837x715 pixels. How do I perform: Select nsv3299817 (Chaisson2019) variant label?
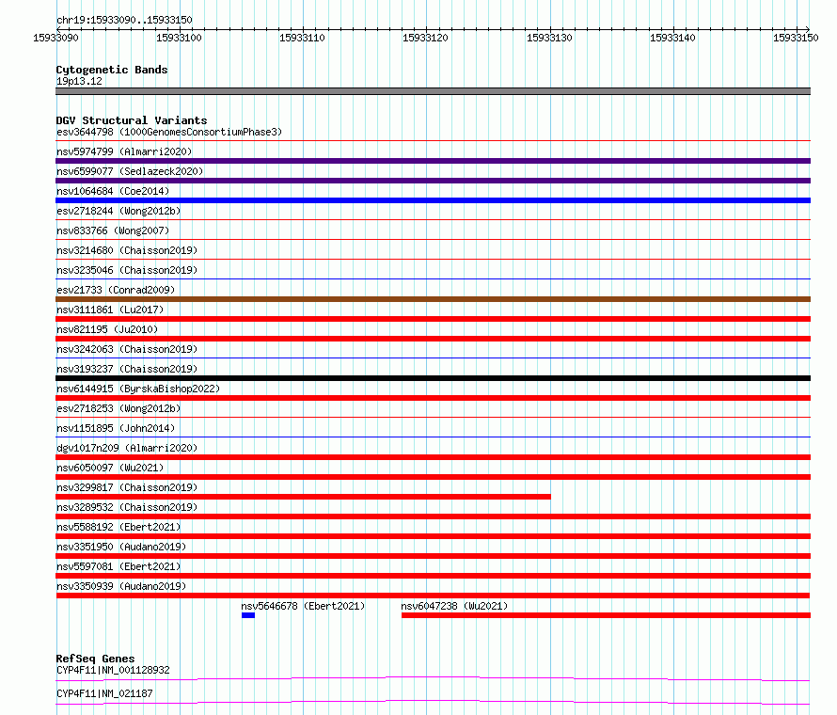point(127,487)
